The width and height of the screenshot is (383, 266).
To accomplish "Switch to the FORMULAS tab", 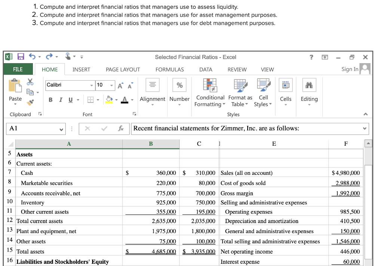I will pyautogui.click(x=170, y=69).
